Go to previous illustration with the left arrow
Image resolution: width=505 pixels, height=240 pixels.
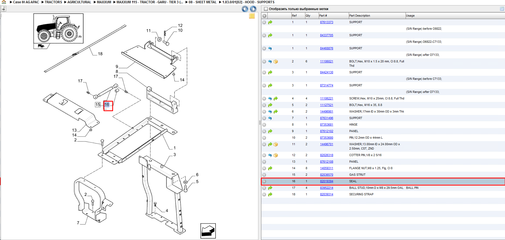(245, 9)
